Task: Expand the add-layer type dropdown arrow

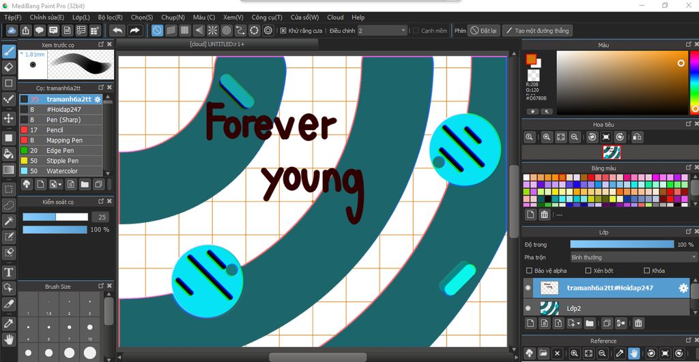Action: (x=579, y=324)
